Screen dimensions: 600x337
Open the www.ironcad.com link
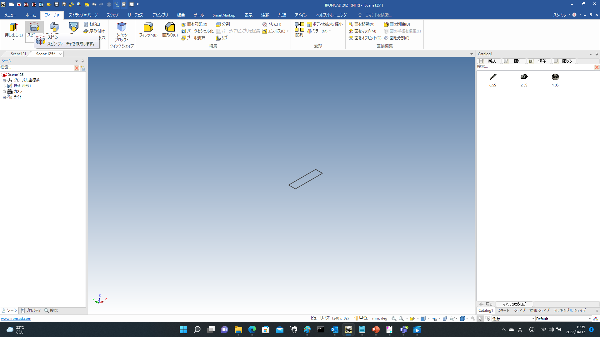click(x=16, y=319)
